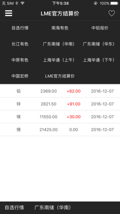Open the 铅 price row
120x214 pixels.
click(60, 91)
